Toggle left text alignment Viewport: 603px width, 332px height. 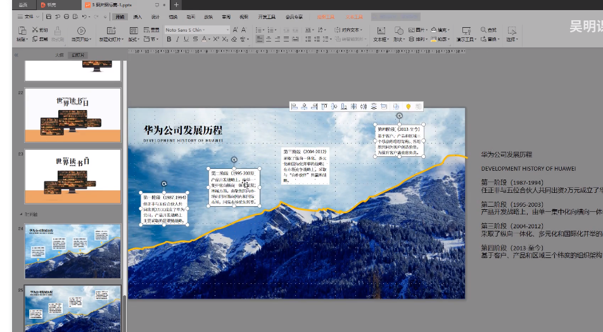tap(260, 39)
